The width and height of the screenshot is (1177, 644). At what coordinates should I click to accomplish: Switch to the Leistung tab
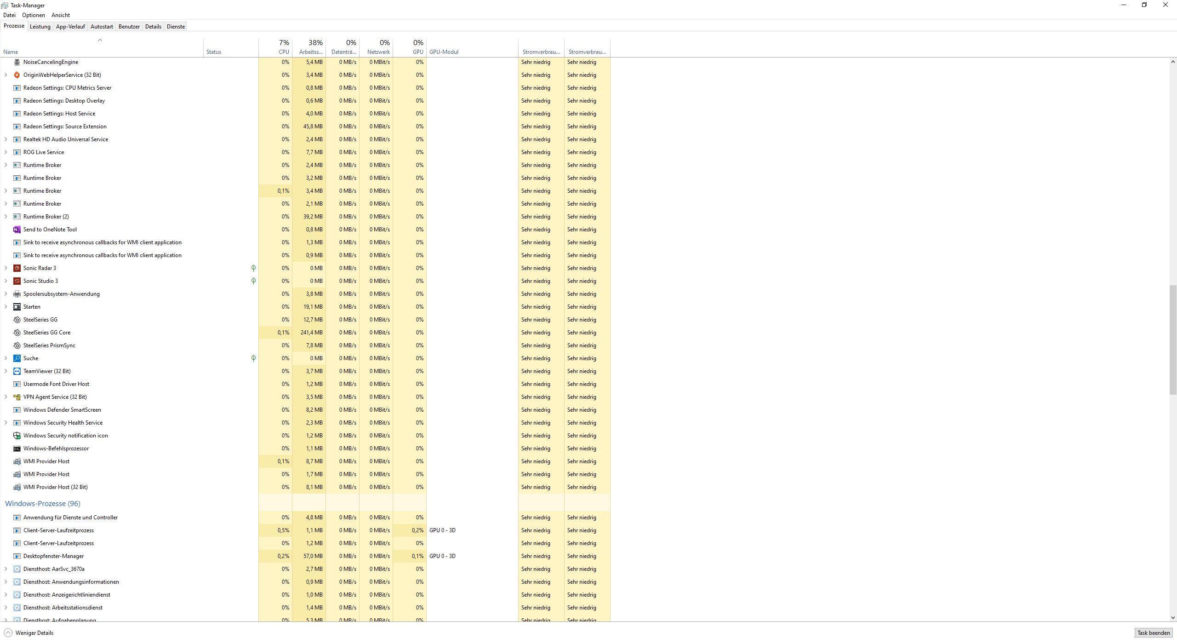(x=40, y=27)
